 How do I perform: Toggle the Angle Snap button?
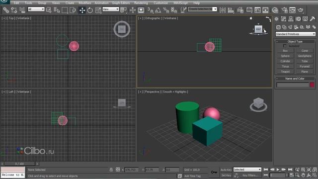point(158,10)
